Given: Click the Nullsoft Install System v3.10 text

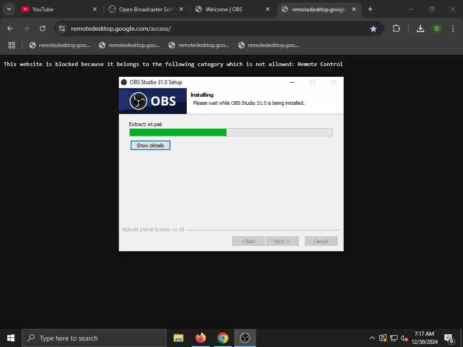Looking at the screenshot, I should pyautogui.click(x=153, y=230).
